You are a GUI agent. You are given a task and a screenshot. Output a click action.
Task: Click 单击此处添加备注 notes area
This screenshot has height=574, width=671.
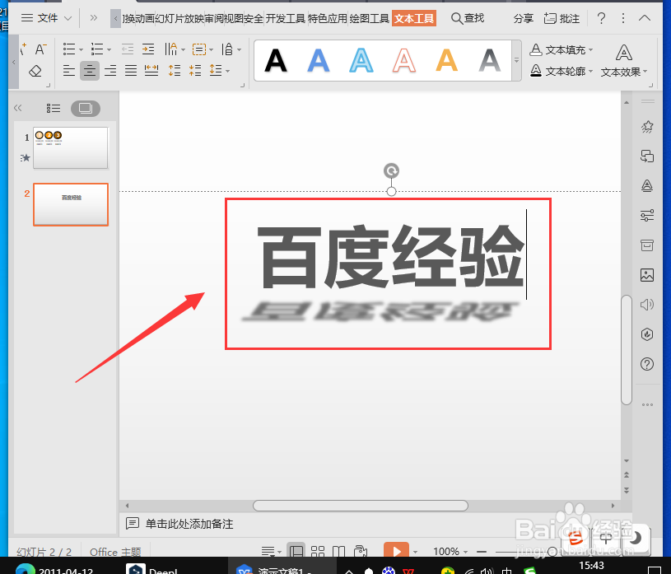(189, 524)
